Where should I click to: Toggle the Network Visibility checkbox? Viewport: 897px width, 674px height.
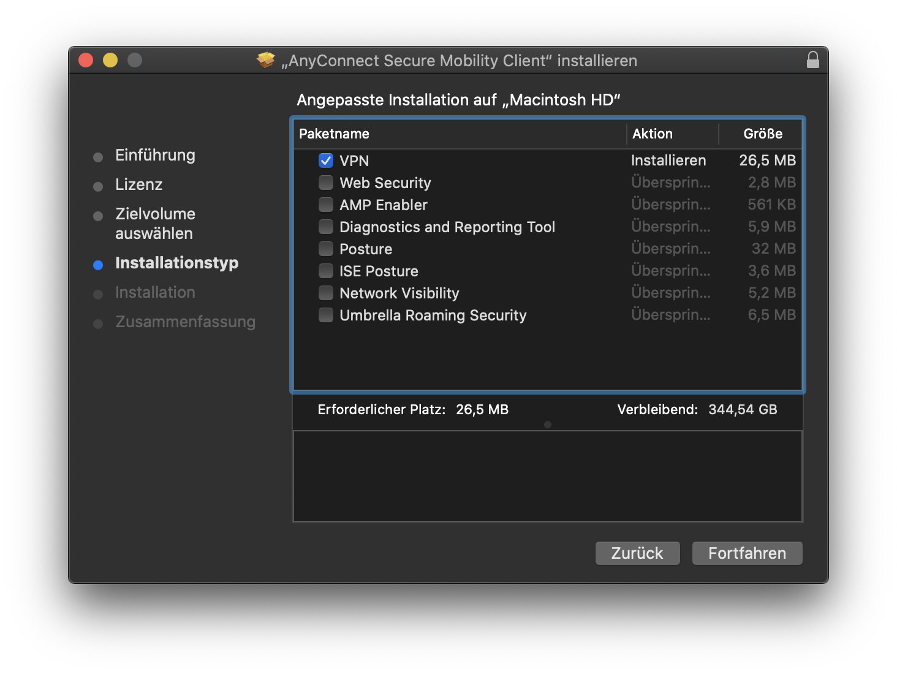[x=326, y=293]
